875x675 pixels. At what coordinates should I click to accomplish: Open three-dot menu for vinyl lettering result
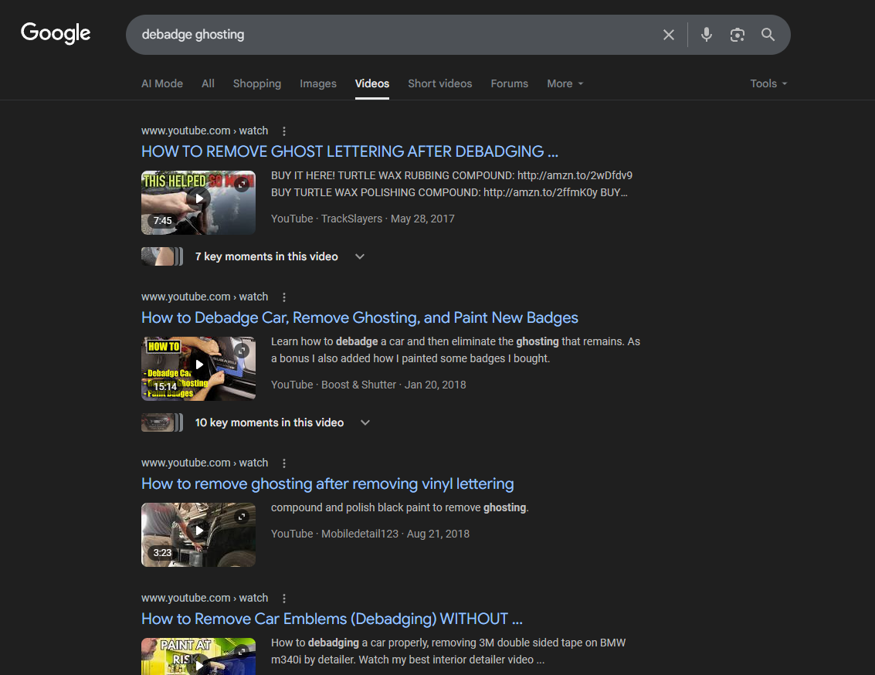click(x=284, y=463)
